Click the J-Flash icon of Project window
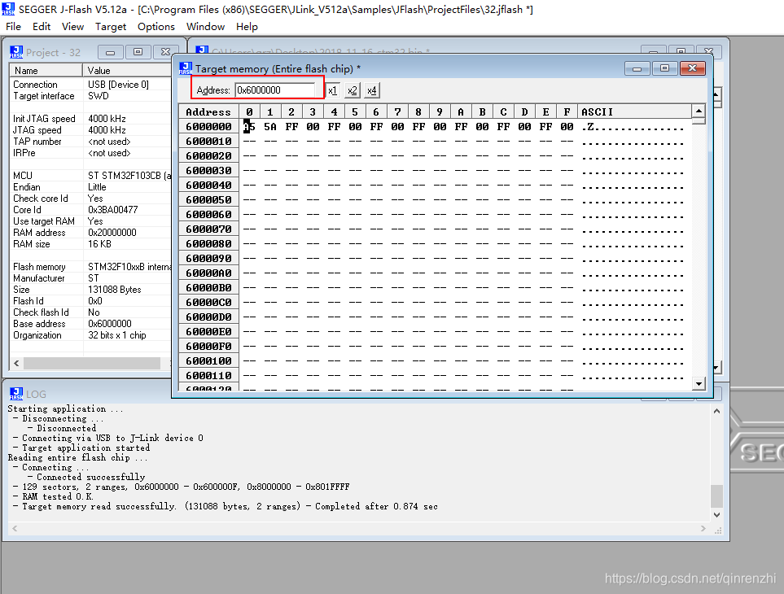The width and height of the screenshot is (784, 594). [16, 52]
